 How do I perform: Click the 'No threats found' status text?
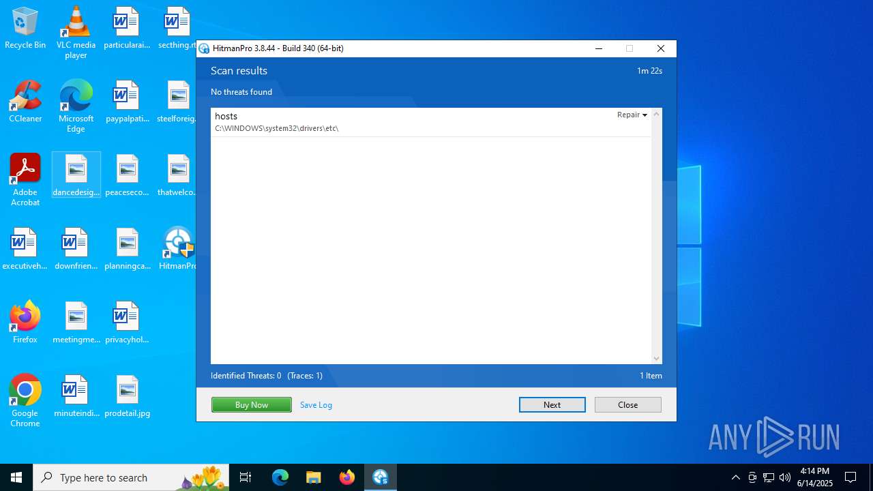coord(241,92)
